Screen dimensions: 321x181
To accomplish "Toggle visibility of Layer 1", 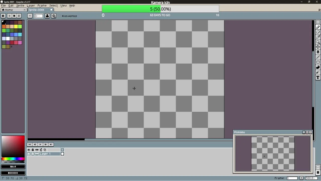I will tap(29, 154).
